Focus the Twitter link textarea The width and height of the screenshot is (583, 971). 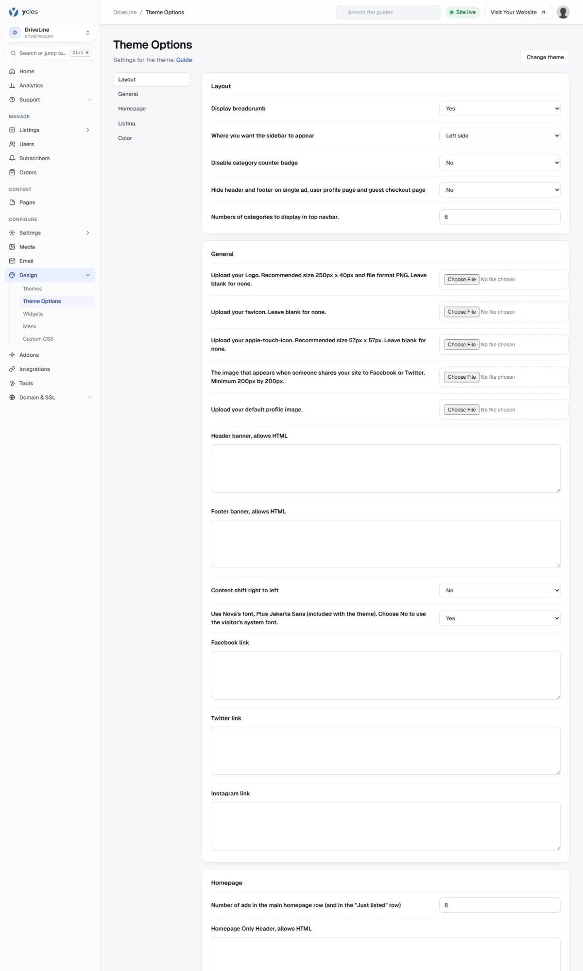(386, 751)
